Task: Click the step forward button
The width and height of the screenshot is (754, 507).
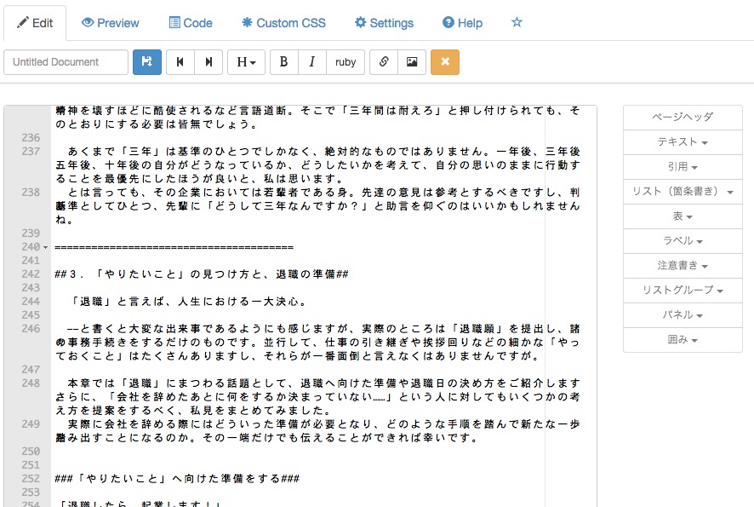Action: tap(208, 62)
